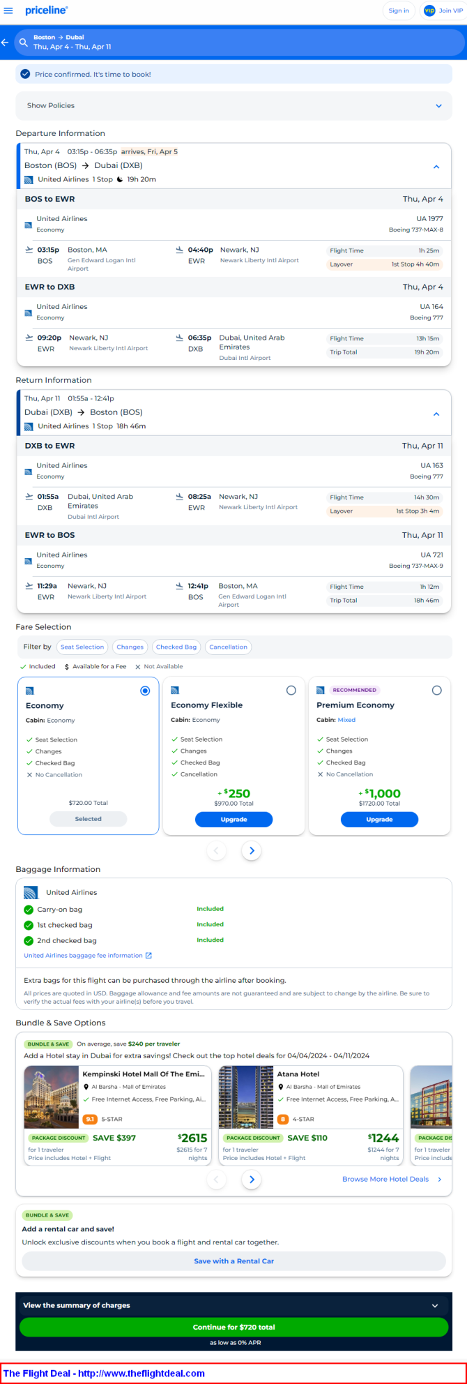Toggle the Seat Selection filter chip
Image resolution: width=467 pixels, height=1384 pixels.
[82, 647]
